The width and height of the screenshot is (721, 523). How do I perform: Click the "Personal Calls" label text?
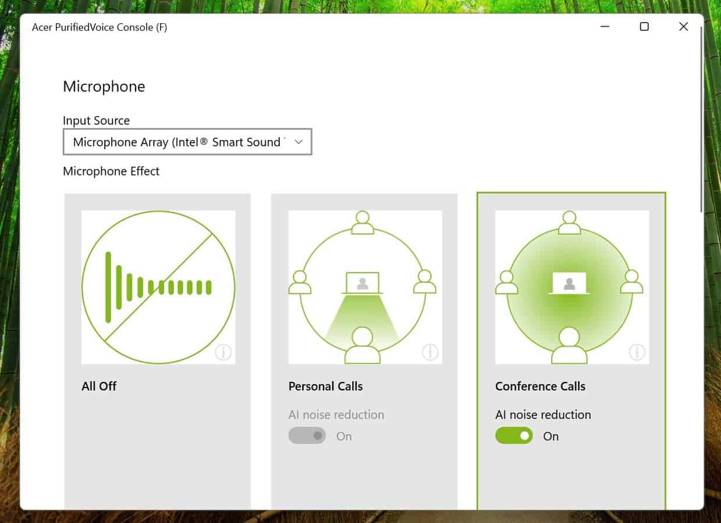tap(325, 386)
